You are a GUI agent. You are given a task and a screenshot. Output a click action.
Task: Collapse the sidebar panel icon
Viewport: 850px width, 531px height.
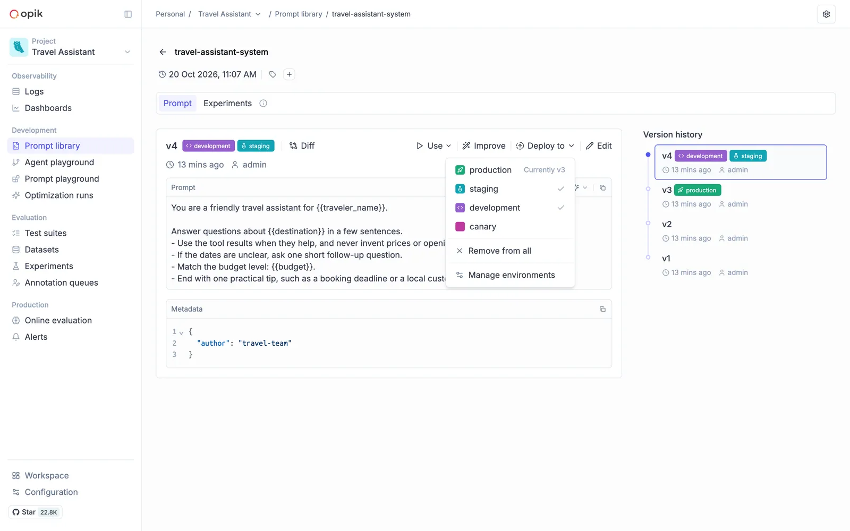pos(128,14)
